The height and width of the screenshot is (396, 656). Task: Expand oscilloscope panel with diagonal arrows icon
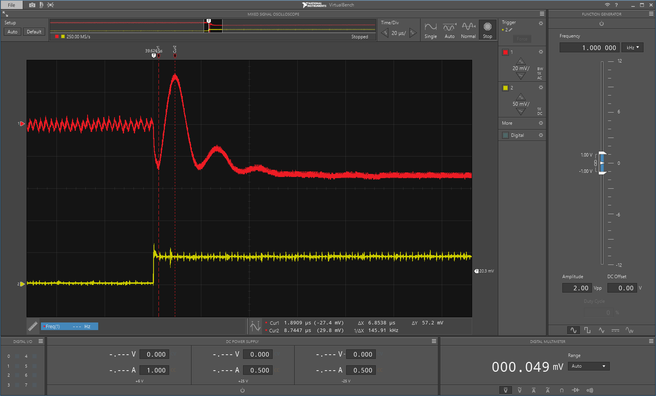(x=5, y=14)
